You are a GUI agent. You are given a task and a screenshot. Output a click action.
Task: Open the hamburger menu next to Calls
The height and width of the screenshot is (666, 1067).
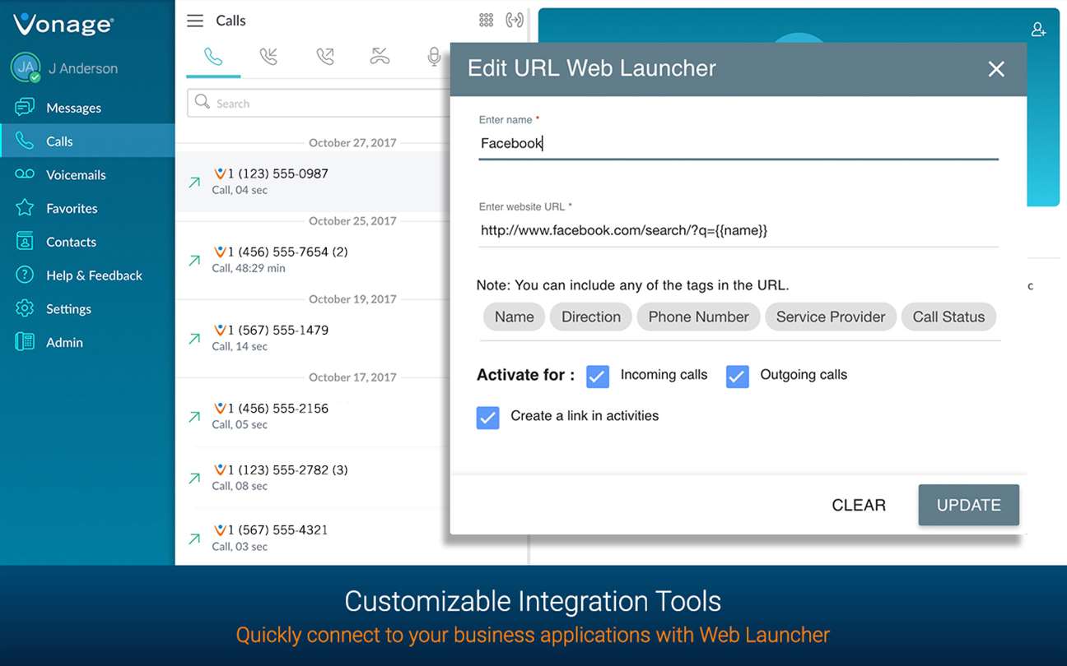tap(195, 21)
